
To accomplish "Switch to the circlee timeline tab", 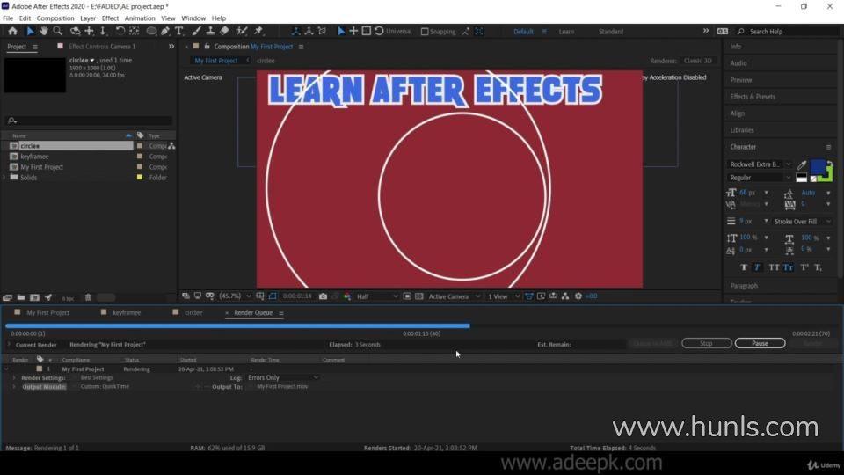I will coord(193,312).
